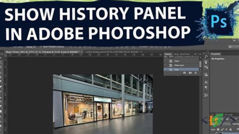Screen dimensions: 239x134
Task: Open the History panel flyout menu
Action: click(200, 54)
